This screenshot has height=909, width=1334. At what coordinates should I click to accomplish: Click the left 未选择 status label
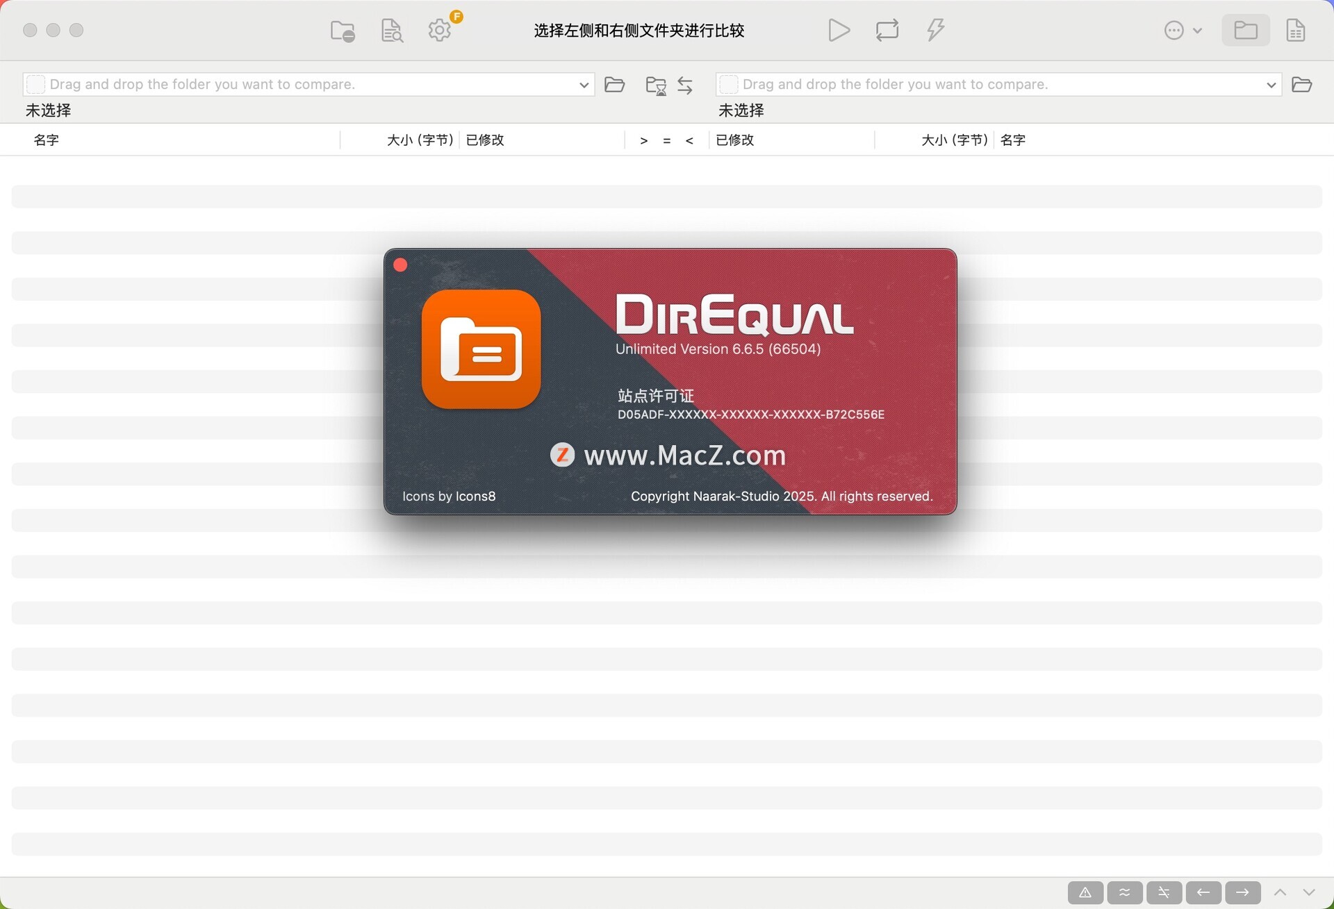[x=48, y=110]
